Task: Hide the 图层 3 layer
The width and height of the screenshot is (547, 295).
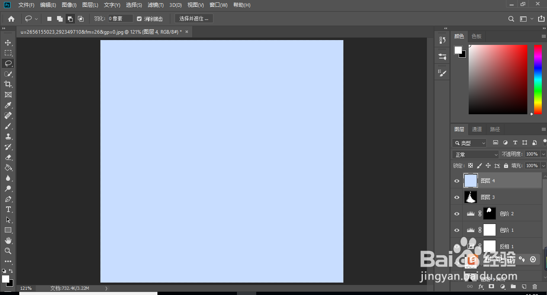Action: pos(457,197)
